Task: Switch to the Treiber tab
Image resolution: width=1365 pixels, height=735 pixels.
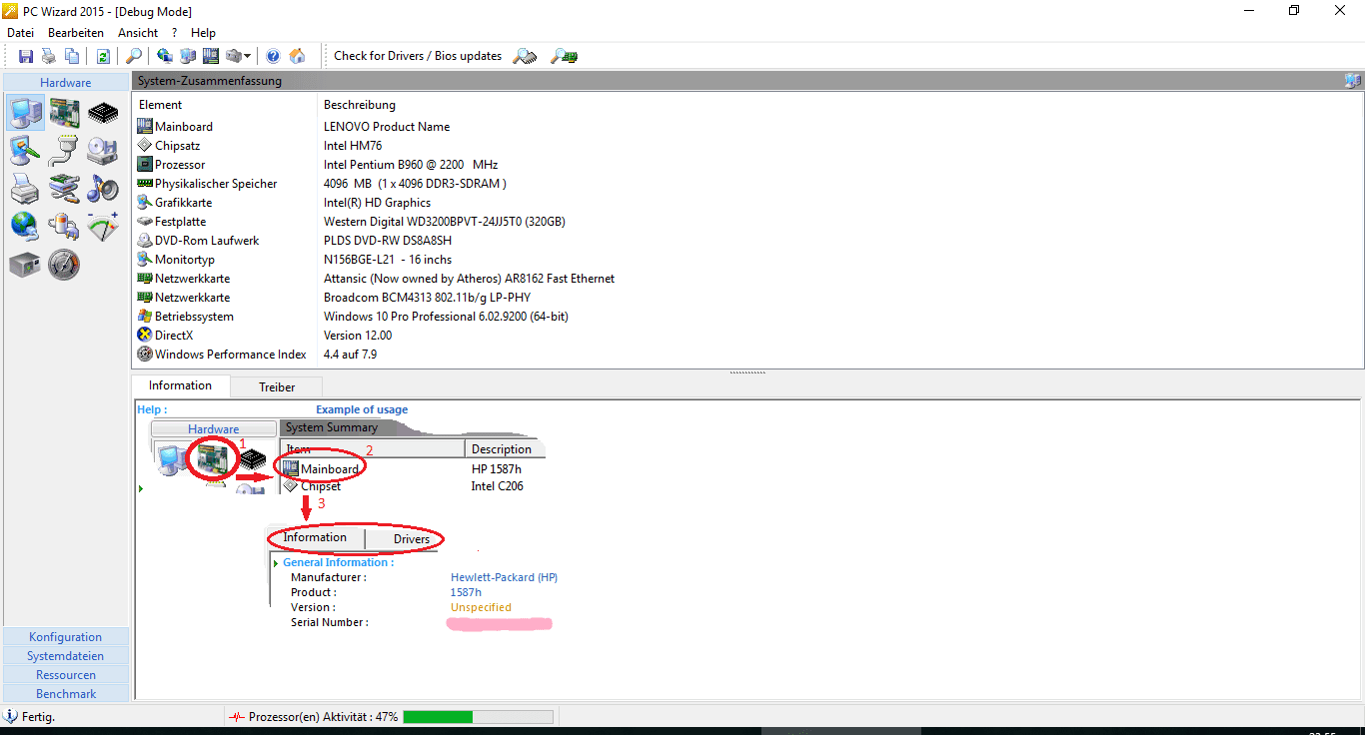Action: point(277,386)
